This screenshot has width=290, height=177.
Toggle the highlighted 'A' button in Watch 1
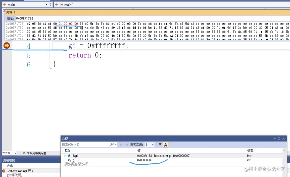coord(166,145)
